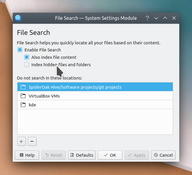This screenshot has height=175, width=192.
Task: Click the File Search app icon in title bar
Action: pos(18,18)
